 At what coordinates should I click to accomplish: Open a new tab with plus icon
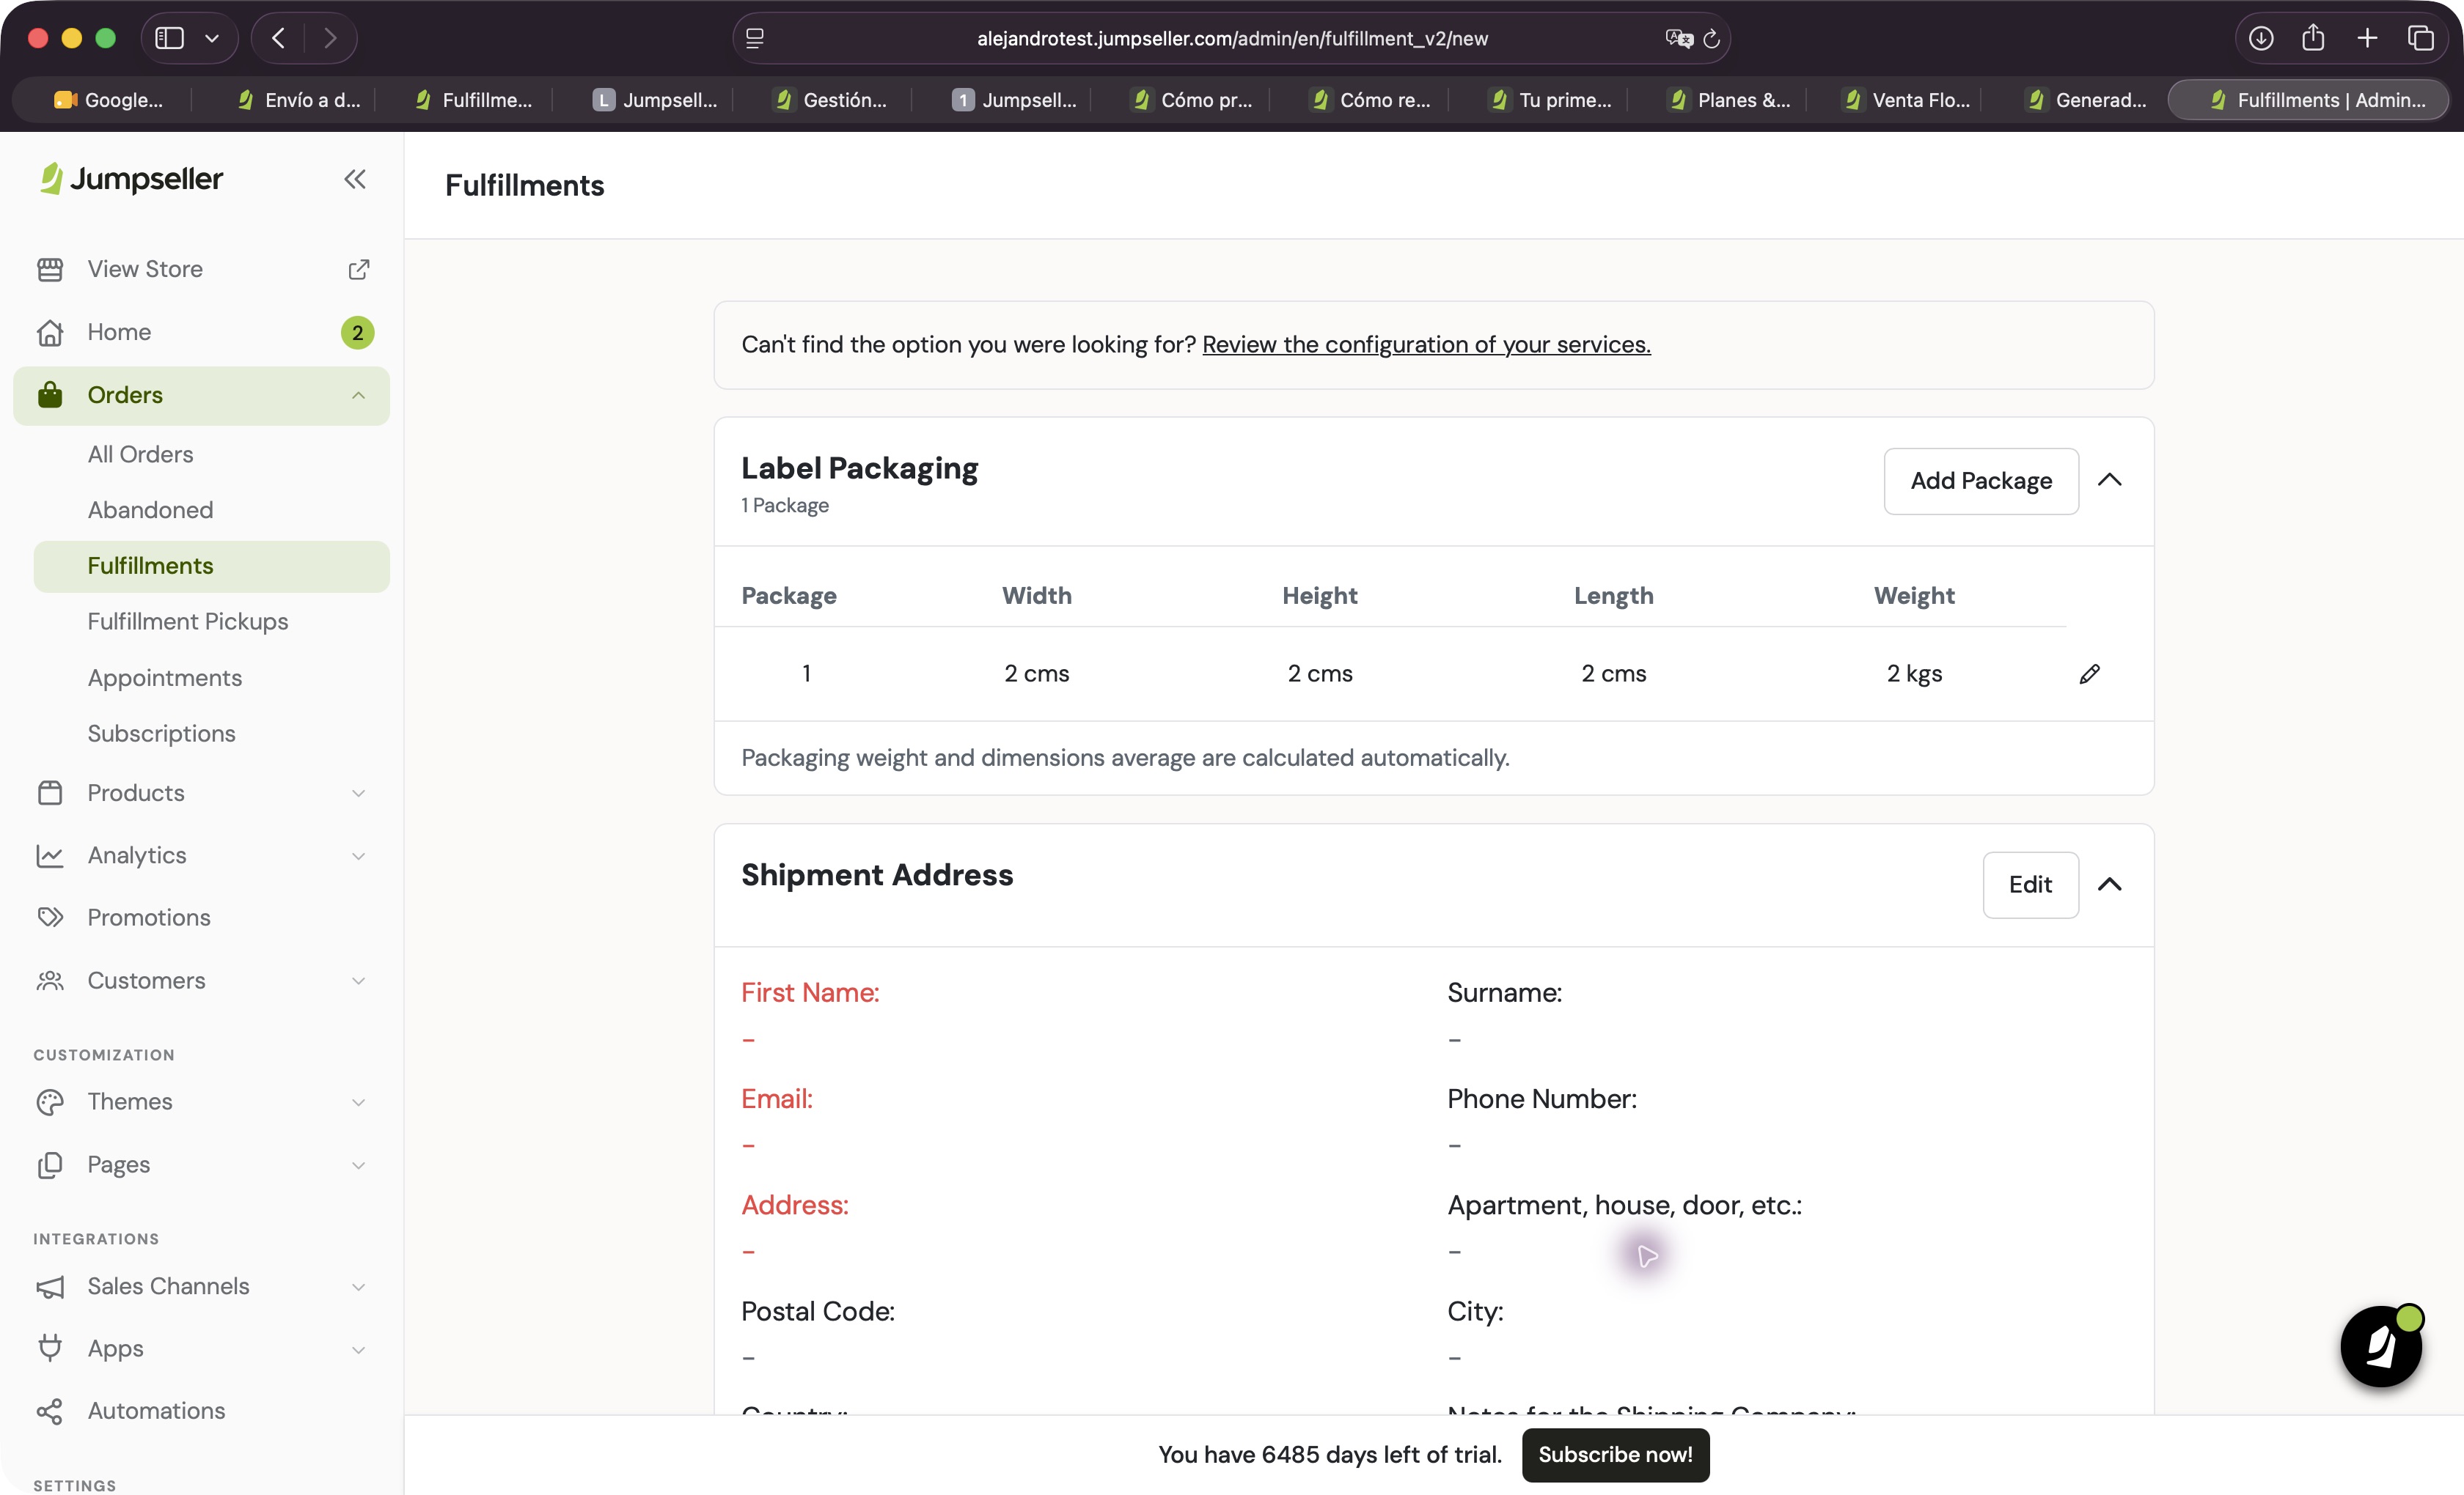pos(2367,38)
